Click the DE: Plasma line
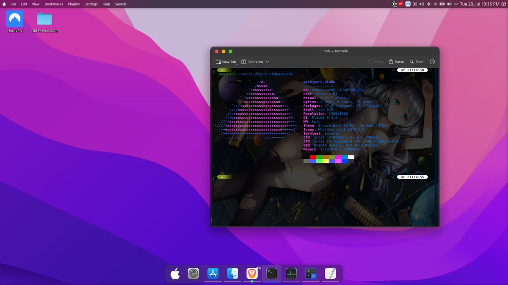Image resolution: width=508 pixels, height=285 pixels. tap(320, 118)
